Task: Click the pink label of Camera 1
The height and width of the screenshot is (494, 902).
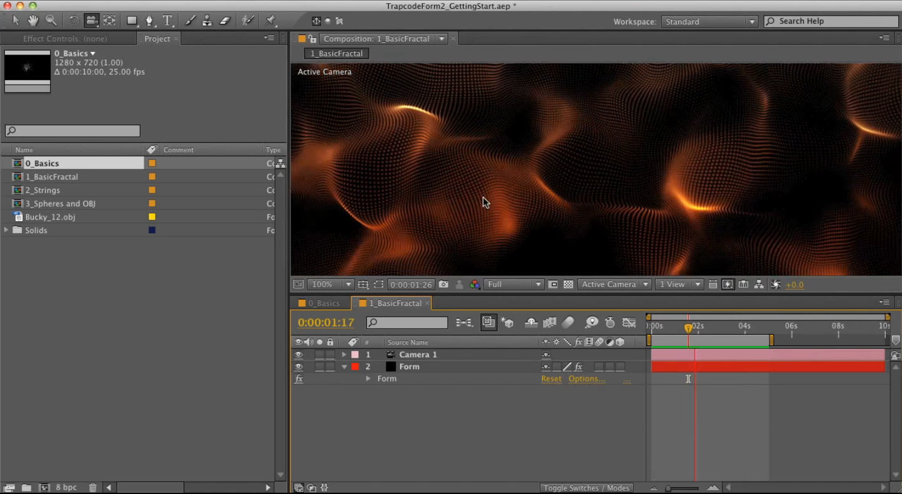Action: coord(355,355)
